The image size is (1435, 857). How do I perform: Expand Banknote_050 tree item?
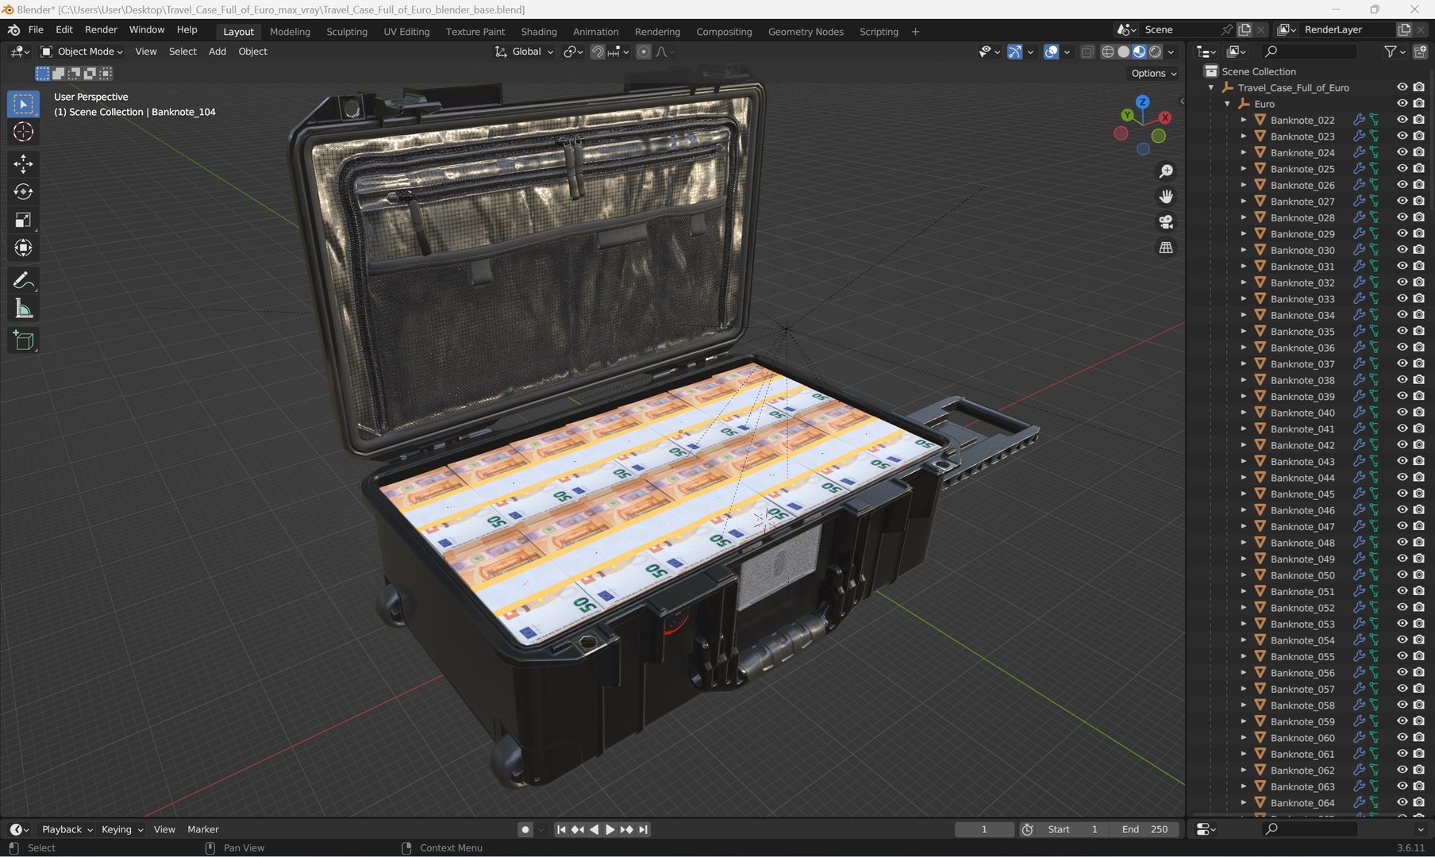tap(1244, 575)
